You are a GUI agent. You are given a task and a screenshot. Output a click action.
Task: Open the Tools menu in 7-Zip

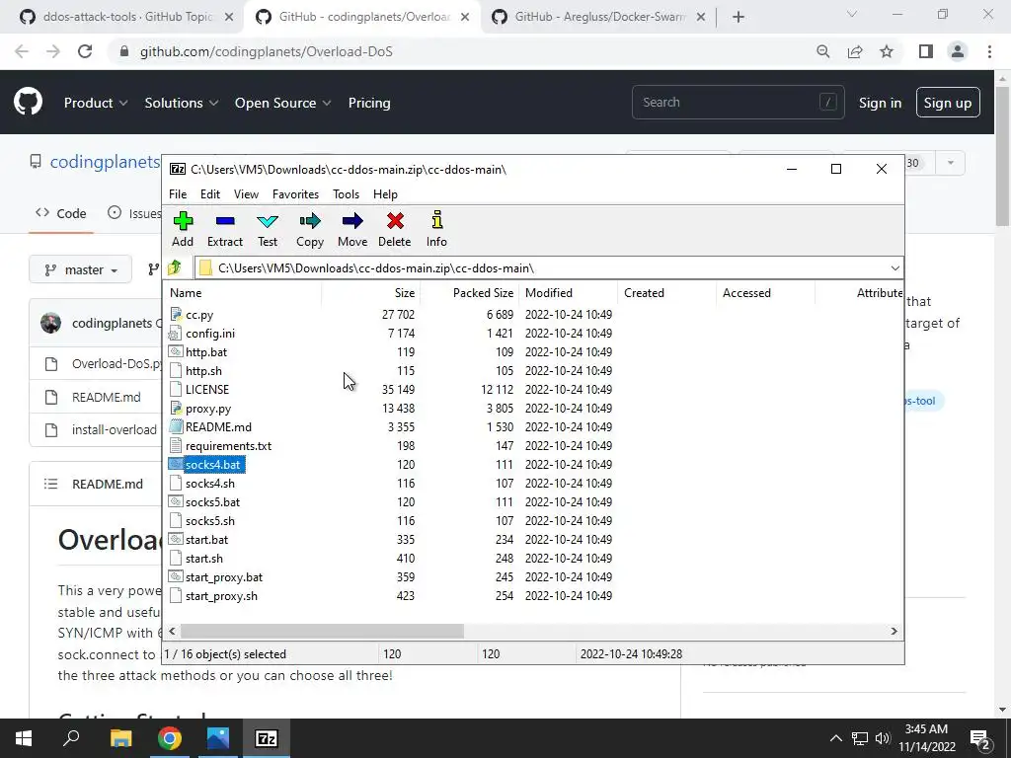(346, 194)
